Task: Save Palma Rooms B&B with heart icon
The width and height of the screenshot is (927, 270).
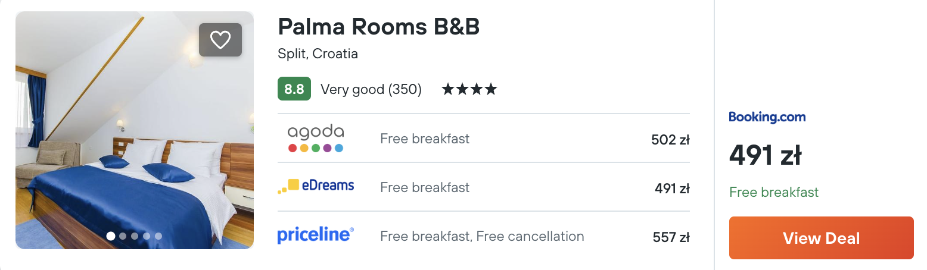Action: (x=220, y=40)
